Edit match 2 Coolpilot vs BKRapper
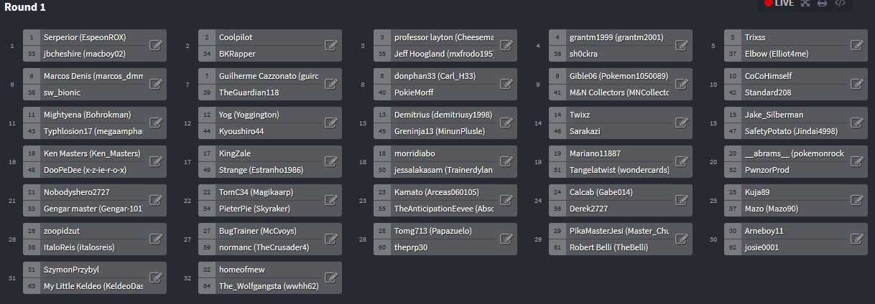 (330, 45)
